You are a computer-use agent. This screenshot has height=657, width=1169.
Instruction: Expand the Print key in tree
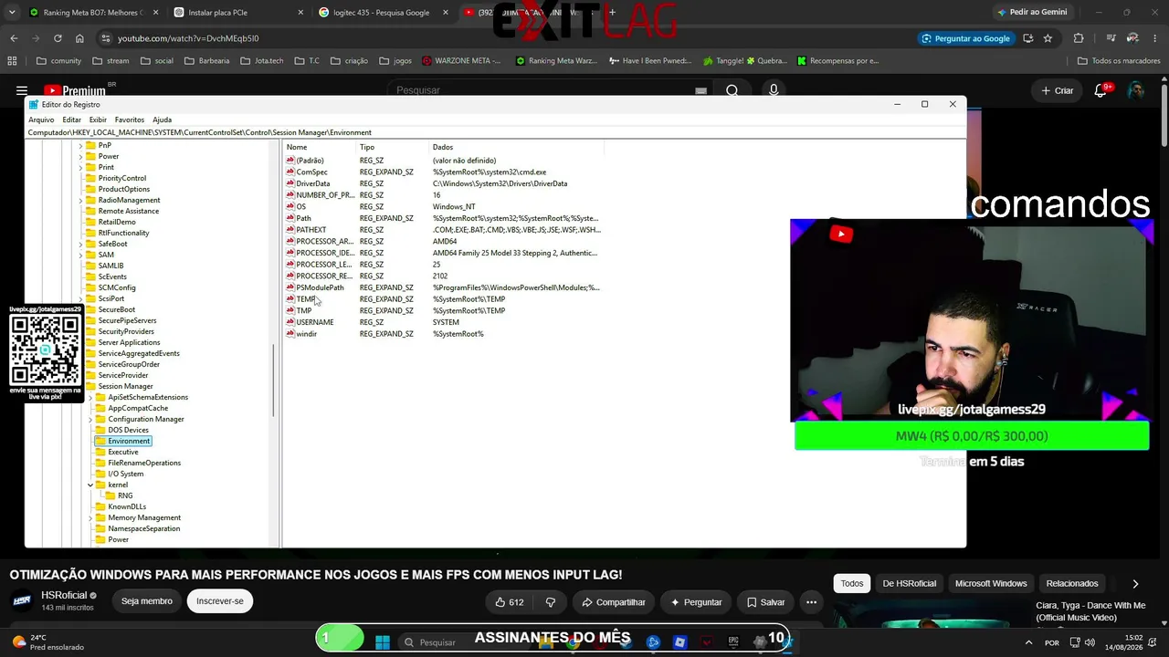pyautogui.click(x=80, y=167)
